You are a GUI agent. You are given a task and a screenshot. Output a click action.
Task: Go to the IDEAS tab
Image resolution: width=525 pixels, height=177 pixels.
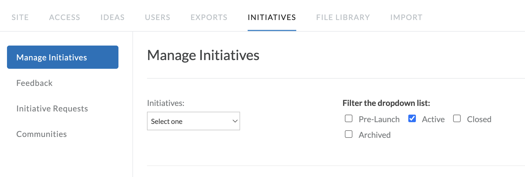tap(112, 17)
